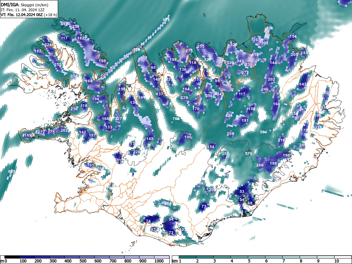Click the 194 visibility label

coord(95,99)
